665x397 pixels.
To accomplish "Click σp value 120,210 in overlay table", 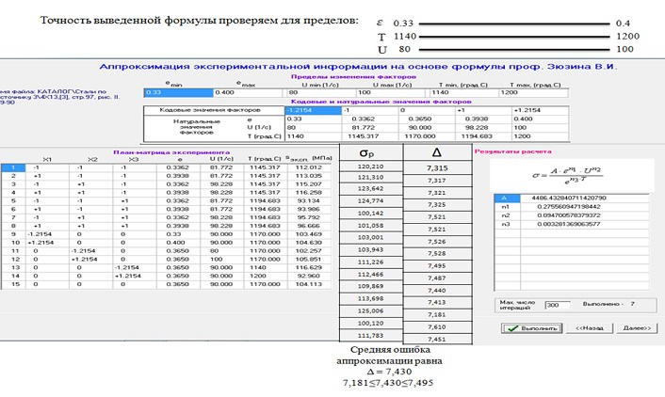I will pyautogui.click(x=371, y=167).
